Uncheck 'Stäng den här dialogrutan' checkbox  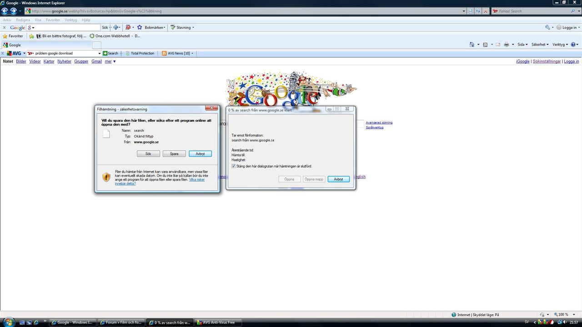tap(234, 166)
